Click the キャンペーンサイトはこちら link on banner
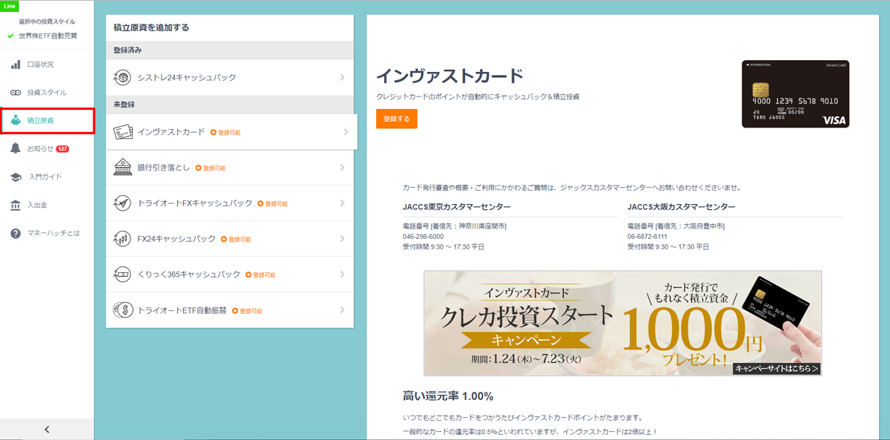The width and height of the screenshot is (890, 440). coord(777,369)
